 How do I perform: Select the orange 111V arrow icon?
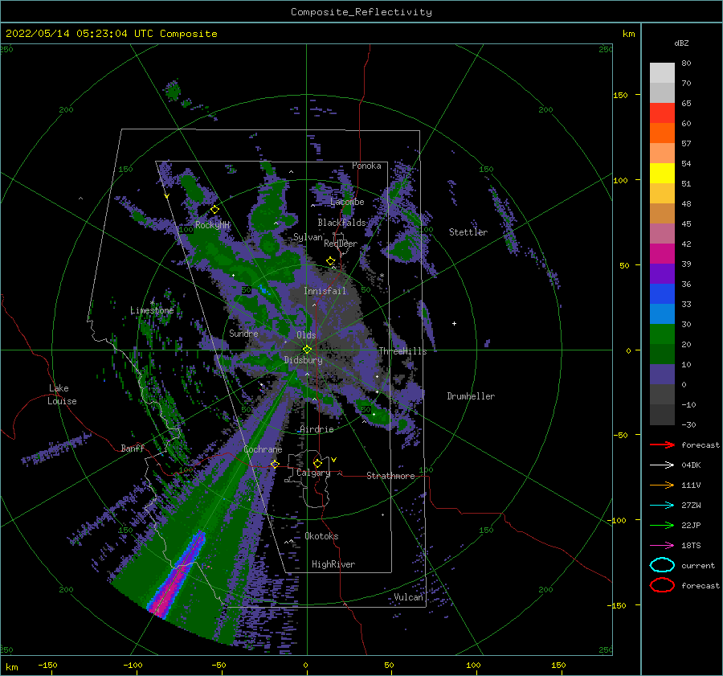pos(662,485)
